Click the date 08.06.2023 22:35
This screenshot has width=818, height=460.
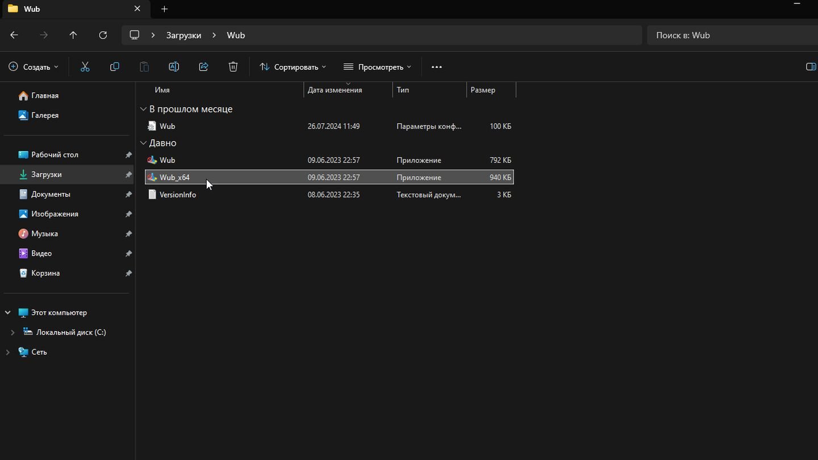pyautogui.click(x=333, y=195)
